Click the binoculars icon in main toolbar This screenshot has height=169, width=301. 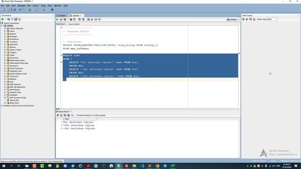click(52, 9)
